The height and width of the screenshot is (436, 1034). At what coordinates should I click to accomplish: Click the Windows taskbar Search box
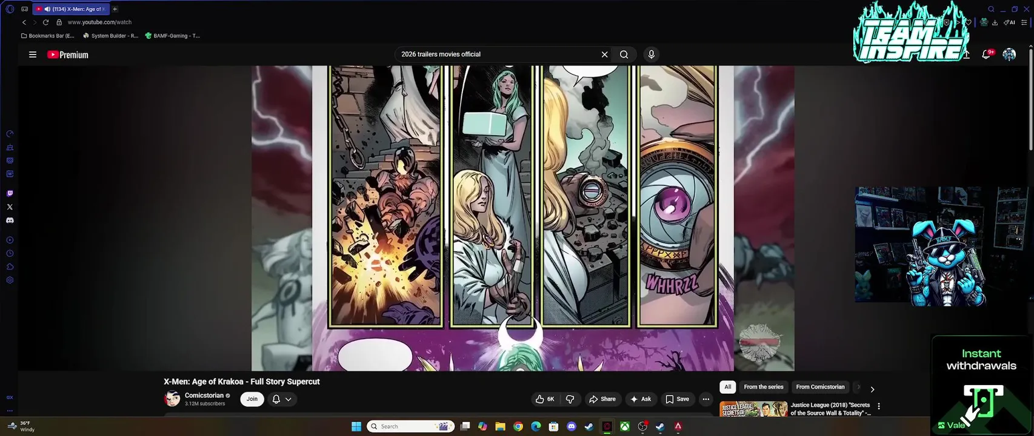[x=412, y=426]
